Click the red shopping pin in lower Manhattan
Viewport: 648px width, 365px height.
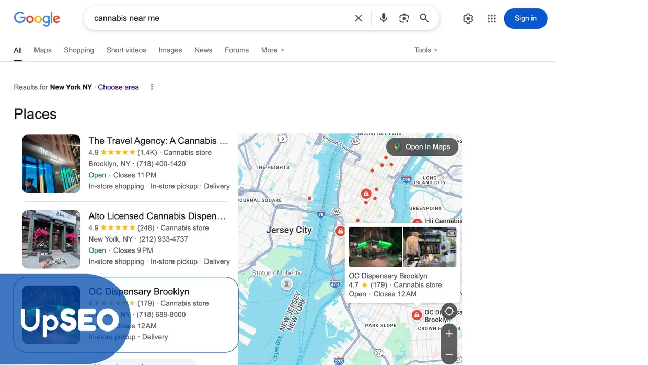[366, 194]
